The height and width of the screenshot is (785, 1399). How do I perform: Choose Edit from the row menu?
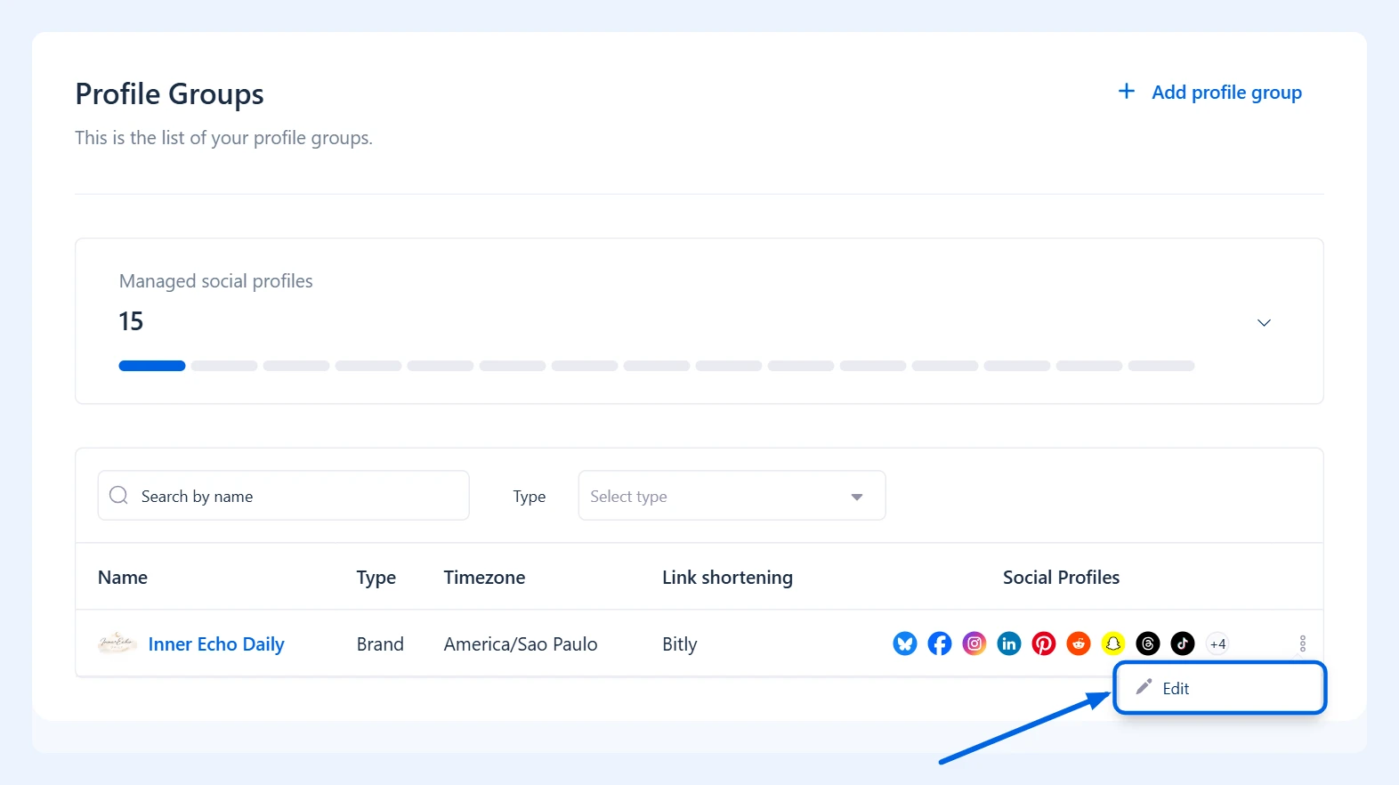[x=1220, y=688]
